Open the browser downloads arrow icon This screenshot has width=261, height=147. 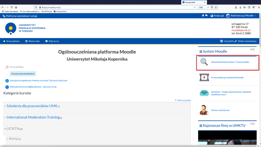click(x=240, y=7)
